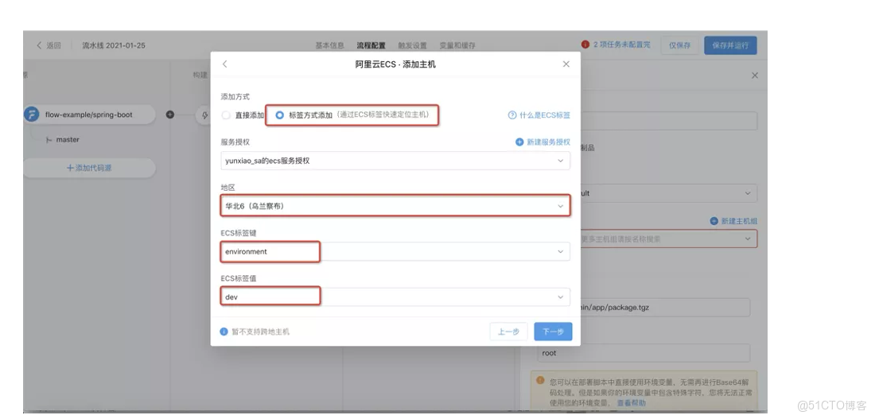Click the 保存并运行 button
875x419 pixels.
click(730, 45)
